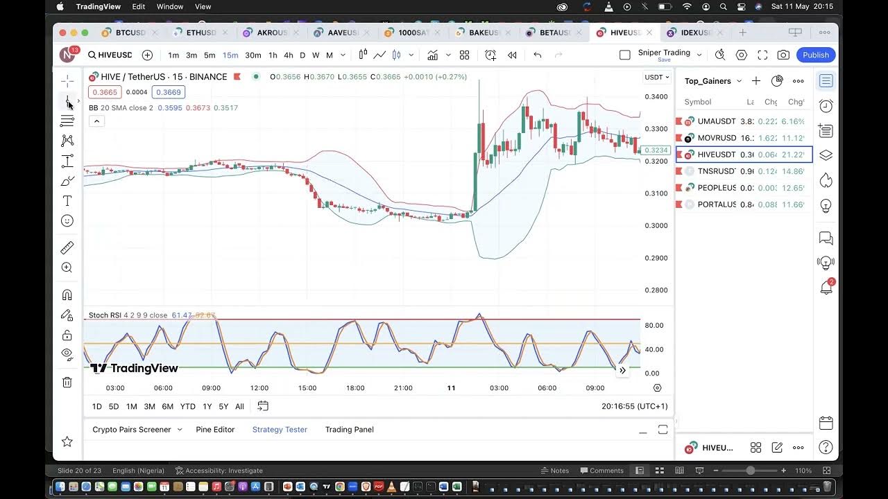This screenshot has width=888, height=499.
Task: Open notifications bell with badge
Action: [826, 286]
